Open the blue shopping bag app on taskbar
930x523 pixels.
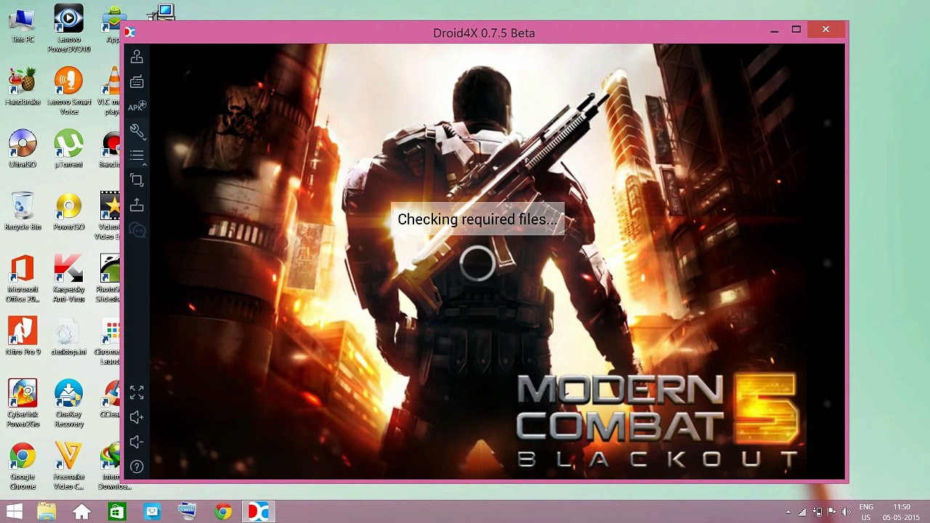point(152,512)
